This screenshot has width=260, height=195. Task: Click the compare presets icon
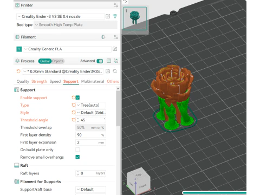116,61
